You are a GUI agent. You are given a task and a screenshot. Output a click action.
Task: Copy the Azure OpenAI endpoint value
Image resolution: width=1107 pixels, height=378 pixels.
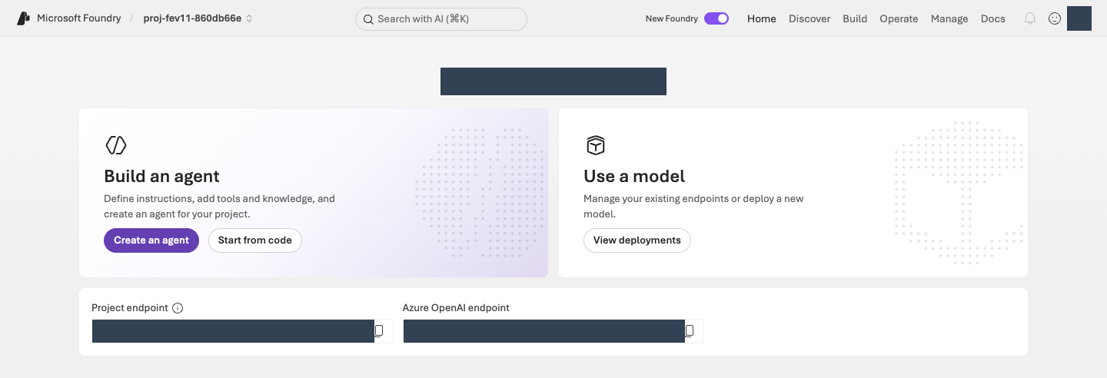(x=690, y=330)
